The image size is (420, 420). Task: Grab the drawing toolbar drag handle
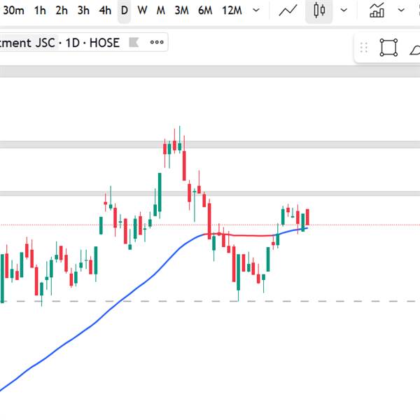364,48
